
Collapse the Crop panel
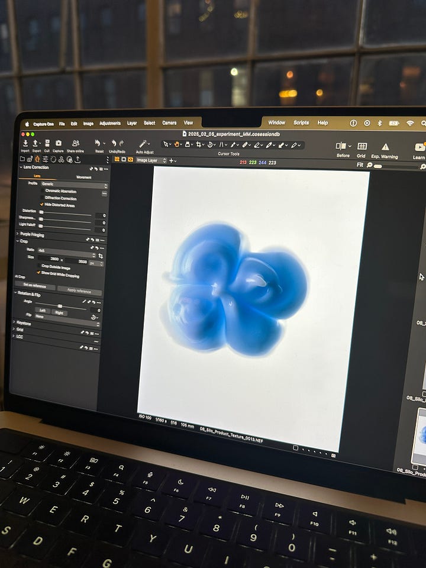click(x=17, y=241)
